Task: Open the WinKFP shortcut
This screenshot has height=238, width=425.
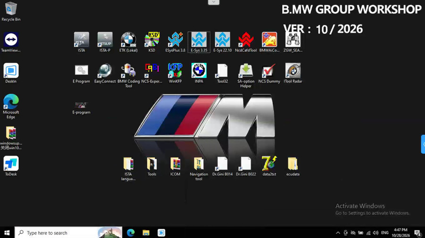Action: tap(175, 74)
